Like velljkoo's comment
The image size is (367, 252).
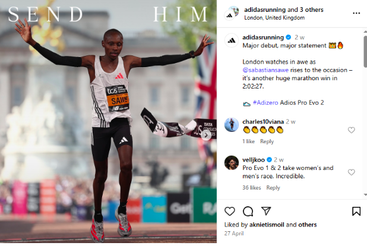(x=352, y=172)
